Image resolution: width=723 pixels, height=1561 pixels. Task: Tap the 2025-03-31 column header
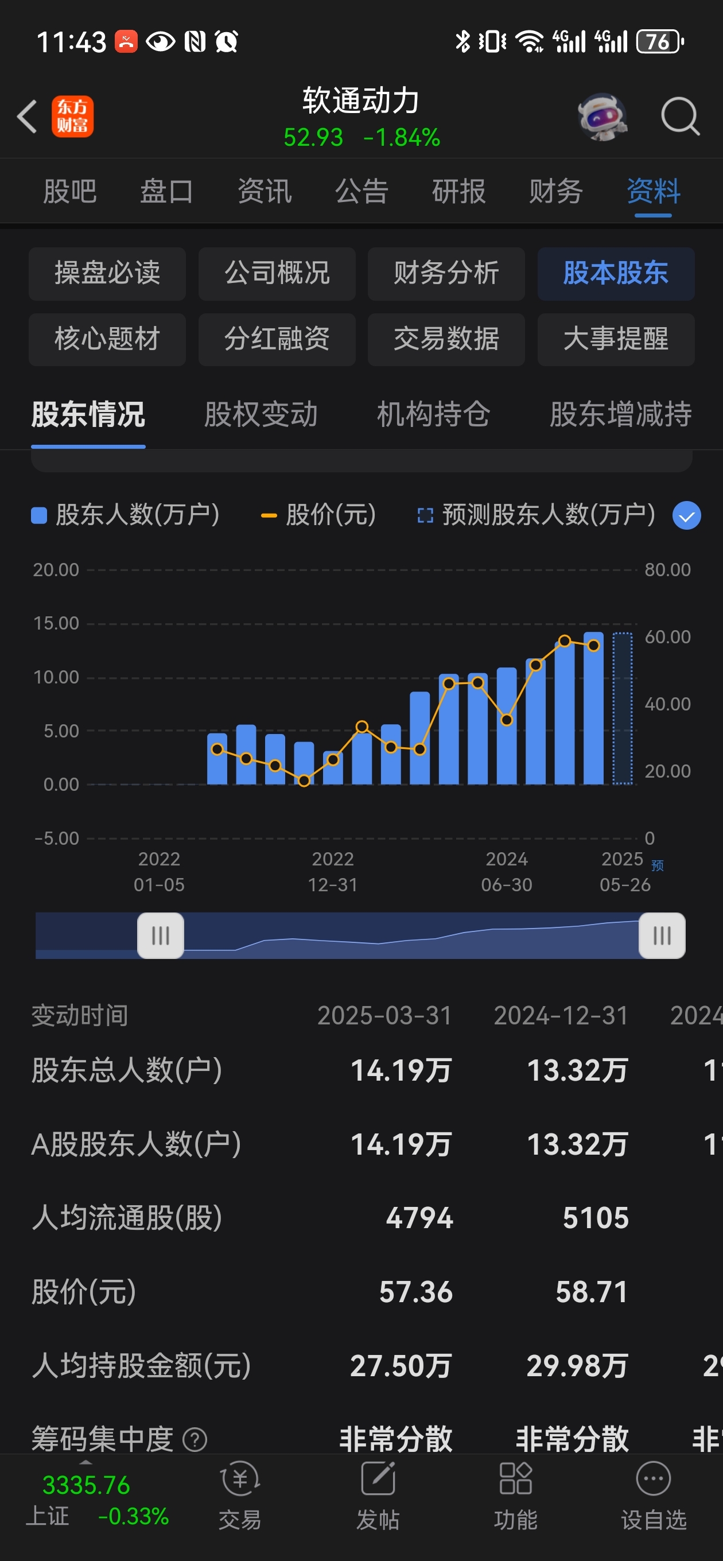tap(385, 1016)
